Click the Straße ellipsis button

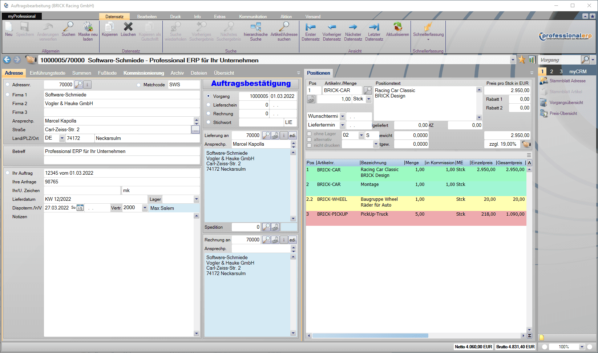click(195, 129)
